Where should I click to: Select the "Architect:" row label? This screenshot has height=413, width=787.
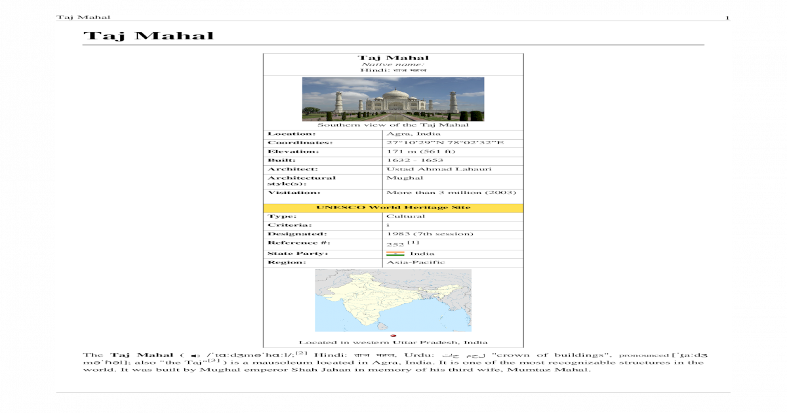[293, 169]
